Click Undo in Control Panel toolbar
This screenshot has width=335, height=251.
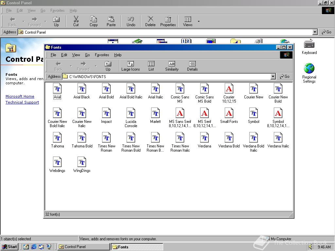(x=131, y=21)
